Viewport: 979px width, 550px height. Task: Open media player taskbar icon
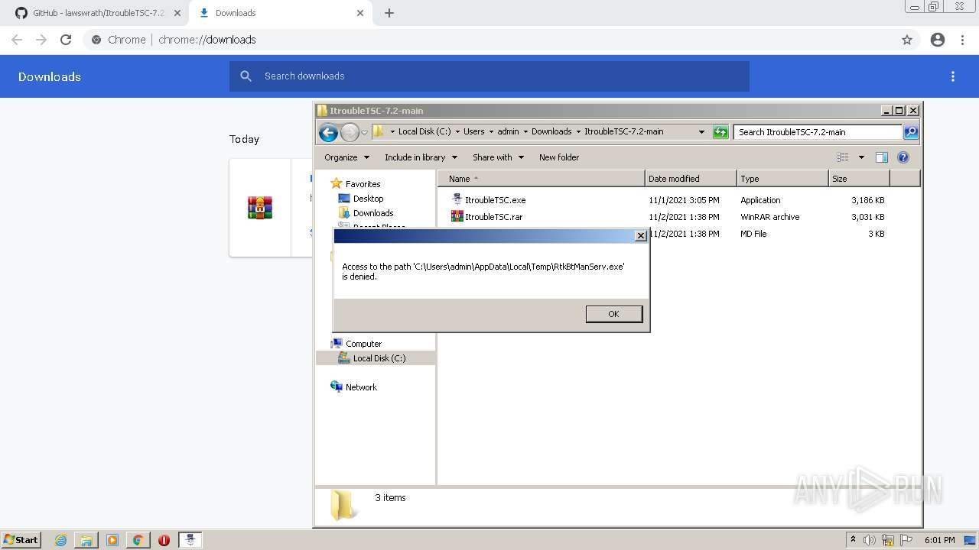112,540
